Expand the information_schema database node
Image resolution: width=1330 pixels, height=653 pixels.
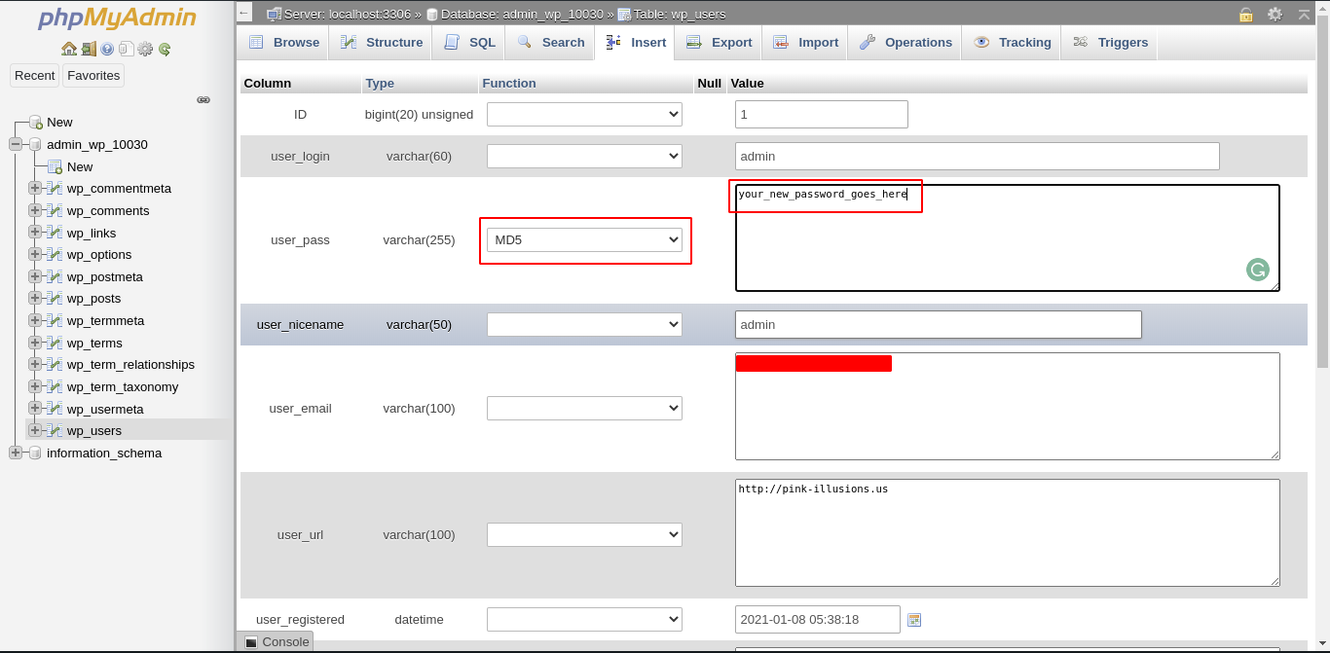tap(16, 453)
